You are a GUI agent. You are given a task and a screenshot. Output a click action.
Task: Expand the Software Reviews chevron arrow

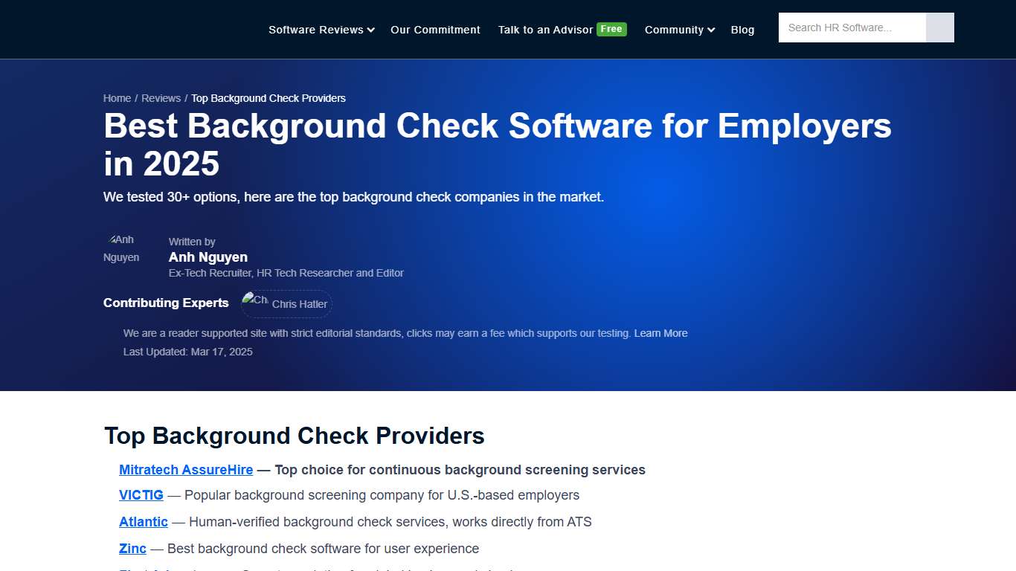[x=370, y=30]
